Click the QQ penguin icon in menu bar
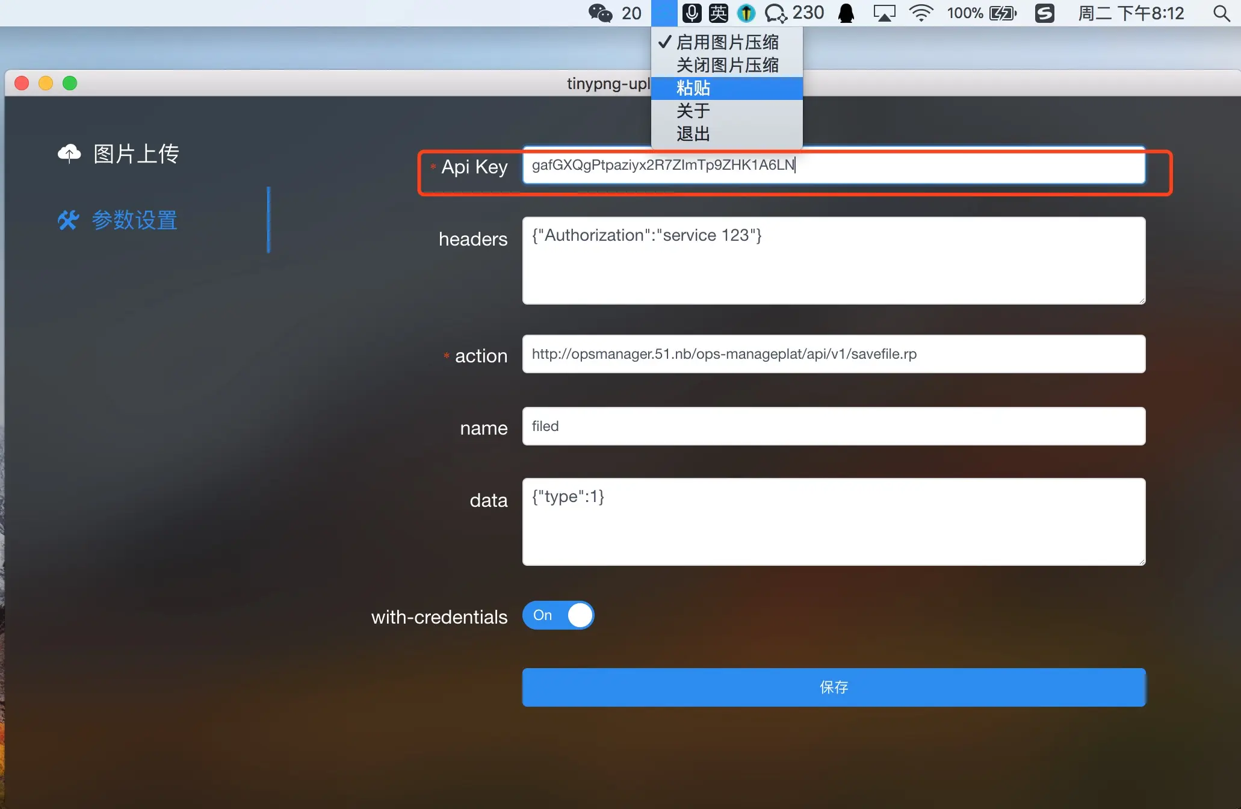This screenshot has height=809, width=1241. point(846,13)
